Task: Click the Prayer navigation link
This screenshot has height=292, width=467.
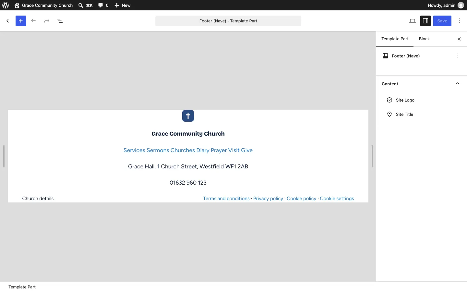Action: pos(219,150)
